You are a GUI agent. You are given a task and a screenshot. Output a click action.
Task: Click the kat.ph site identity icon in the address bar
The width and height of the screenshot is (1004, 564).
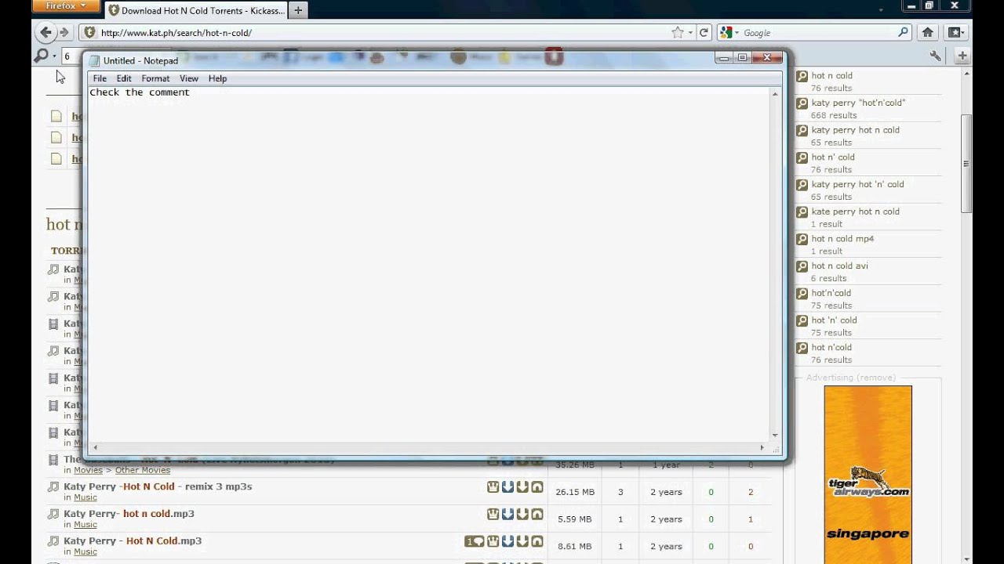click(89, 33)
